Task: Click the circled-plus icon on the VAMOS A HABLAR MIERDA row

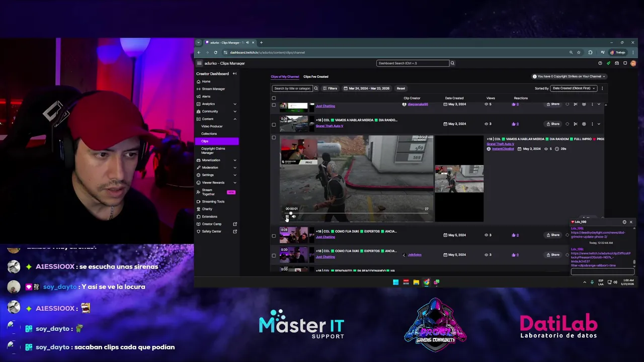Action: (x=584, y=124)
